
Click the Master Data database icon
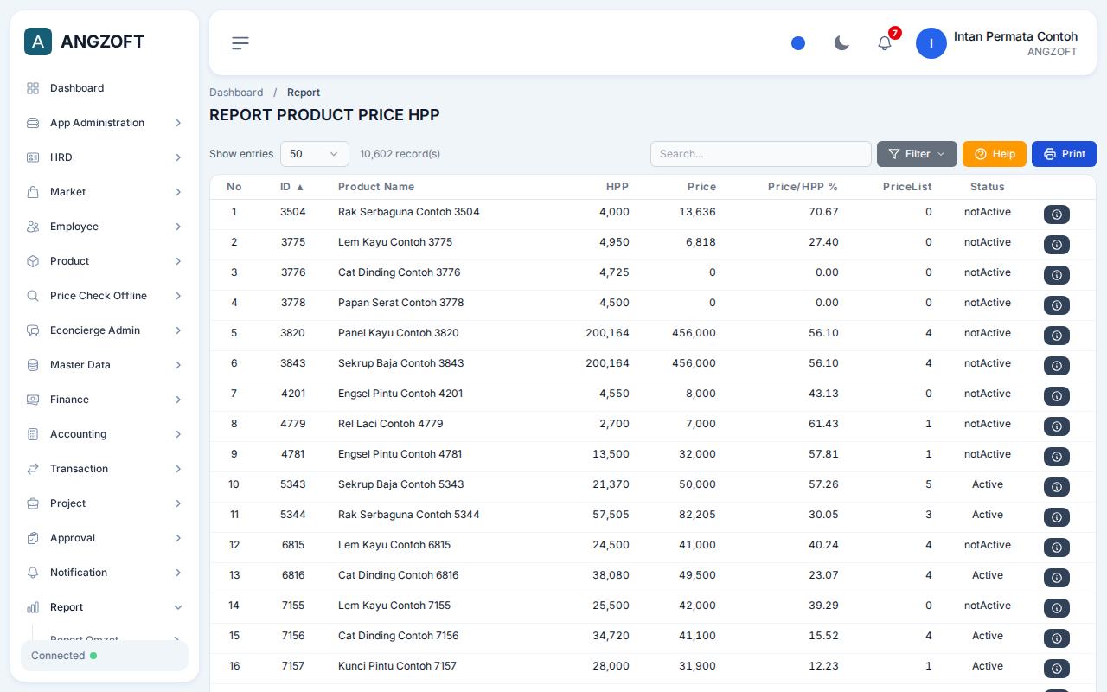pos(33,365)
